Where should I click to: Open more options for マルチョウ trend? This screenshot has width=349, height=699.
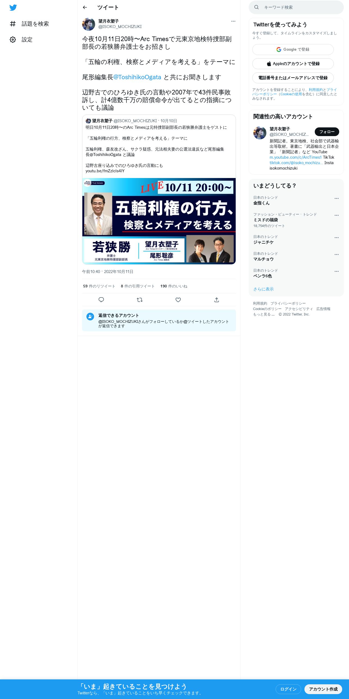point(336,255)
